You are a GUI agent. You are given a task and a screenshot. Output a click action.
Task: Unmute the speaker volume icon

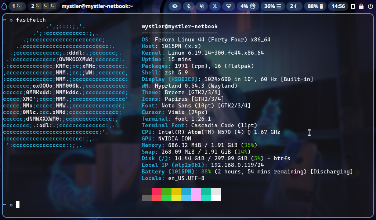tap(202, 6)
